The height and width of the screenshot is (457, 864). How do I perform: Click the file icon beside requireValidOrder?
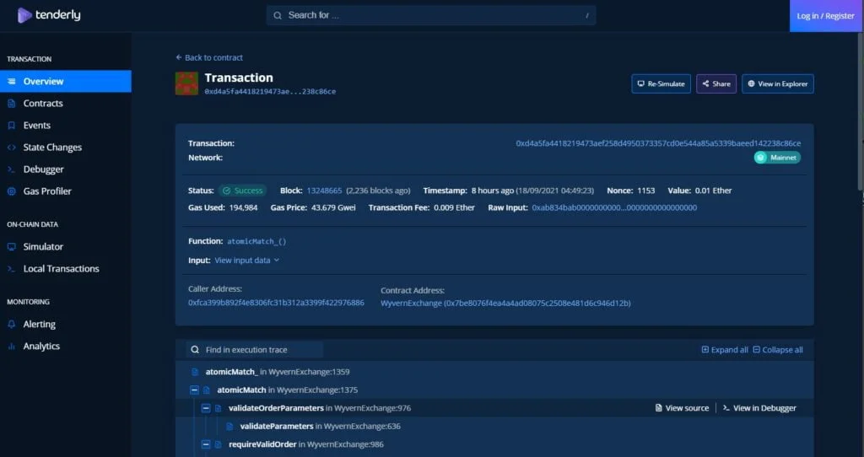click(219, 444)
